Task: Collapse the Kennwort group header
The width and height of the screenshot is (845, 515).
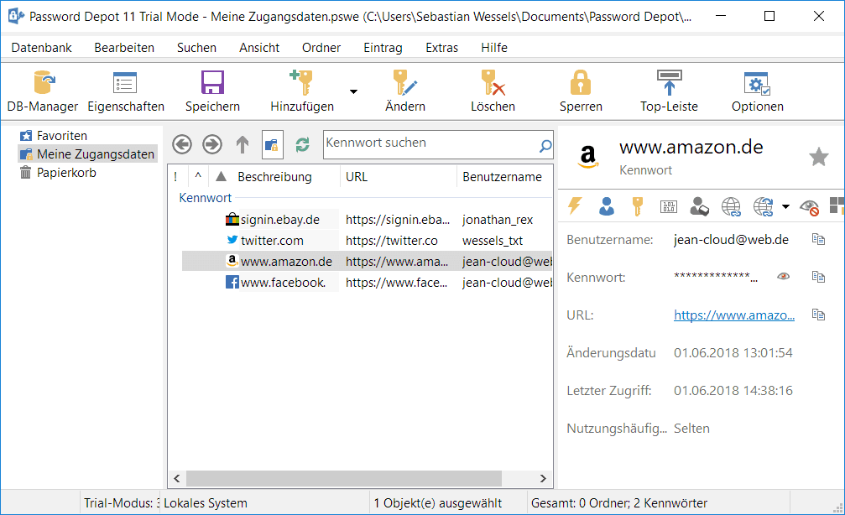Action: (x=206, y=198)
